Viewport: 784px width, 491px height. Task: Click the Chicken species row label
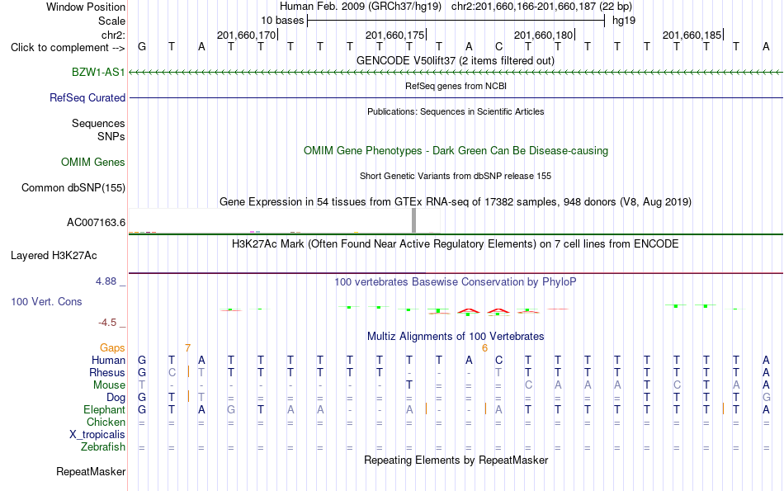pos(106,423)
